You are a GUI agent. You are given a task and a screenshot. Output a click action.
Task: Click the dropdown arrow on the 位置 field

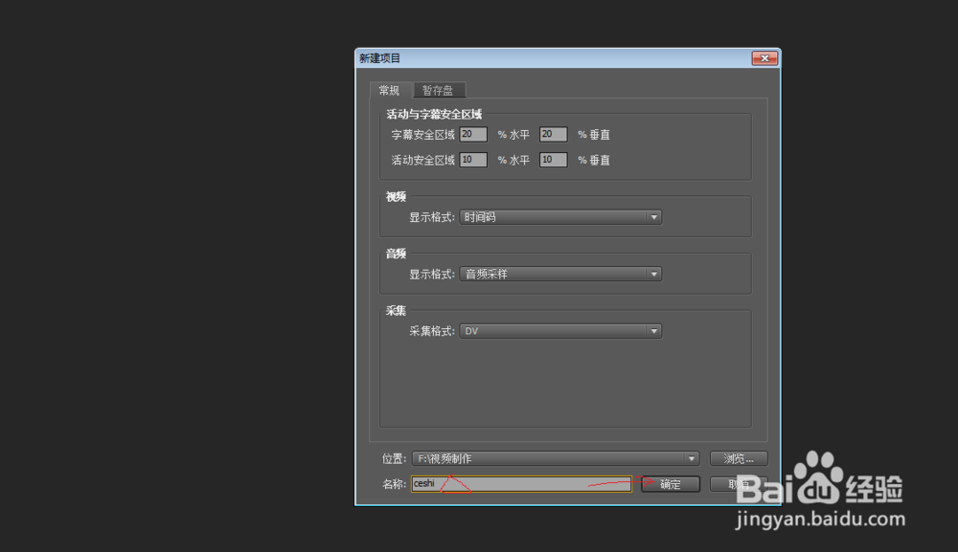pos(692,458)
